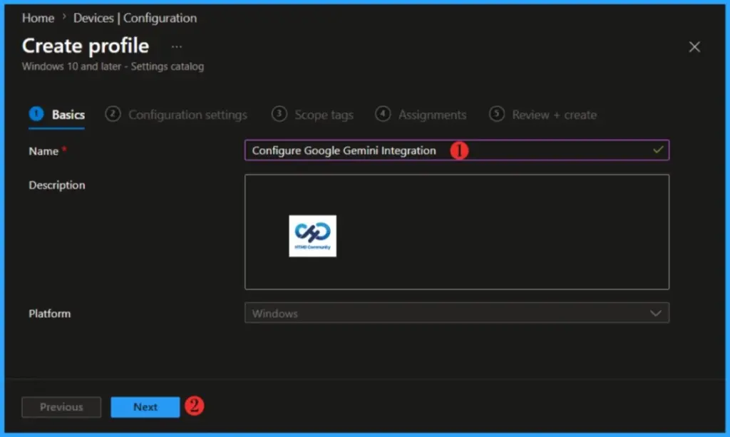This screenshot has height=437, width=730.
Task: Click step 3 circle icon
Action: [279, 113]
